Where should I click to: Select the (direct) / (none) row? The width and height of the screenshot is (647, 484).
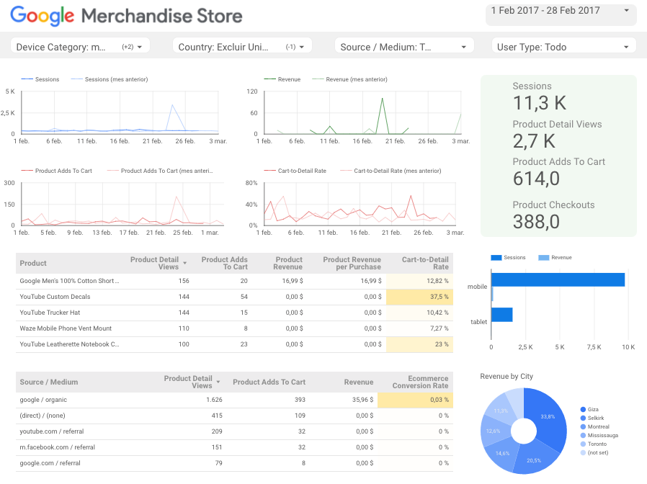[x=234, y=416]
